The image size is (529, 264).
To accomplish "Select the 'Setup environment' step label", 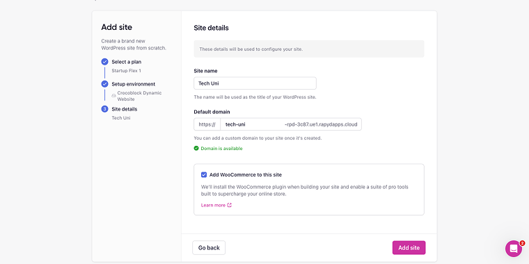I will [133, 84].
